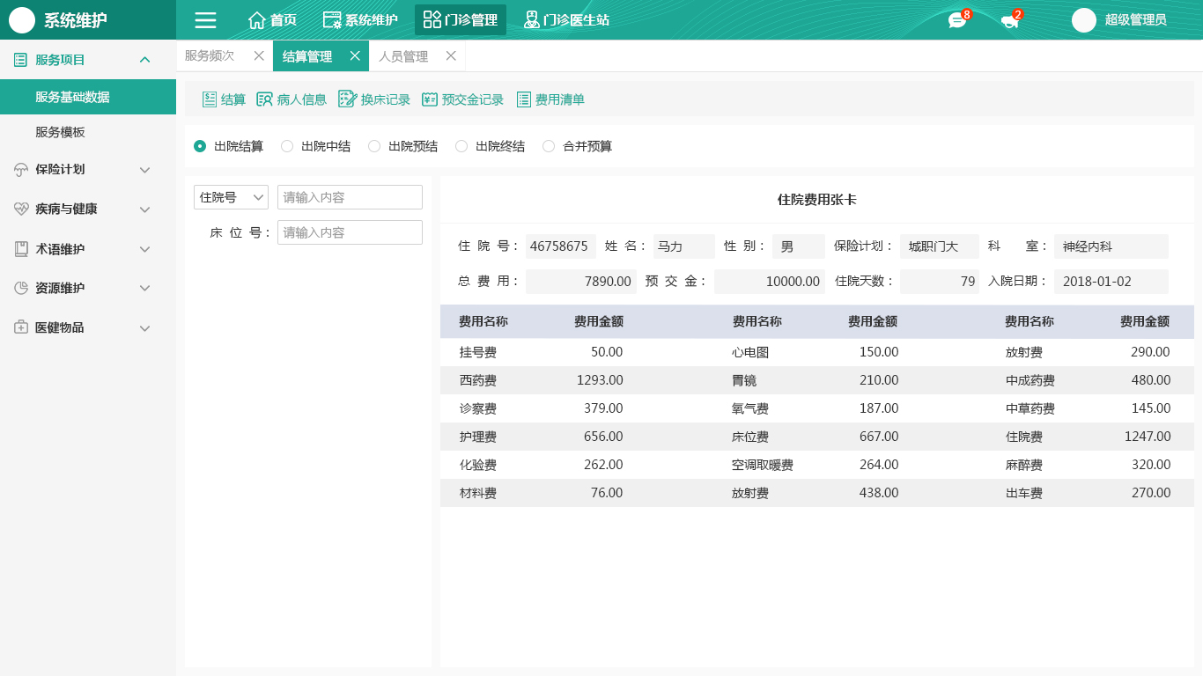
Task: Click the 门诊医生站 doctor icon
Action: (531, 19)
